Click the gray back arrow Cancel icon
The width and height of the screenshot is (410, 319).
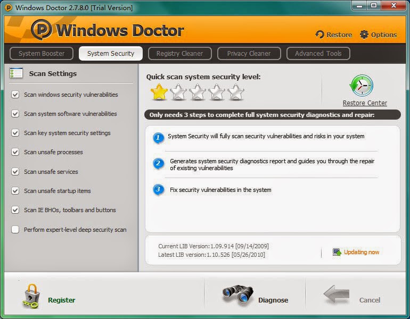(x=337, y=294)
